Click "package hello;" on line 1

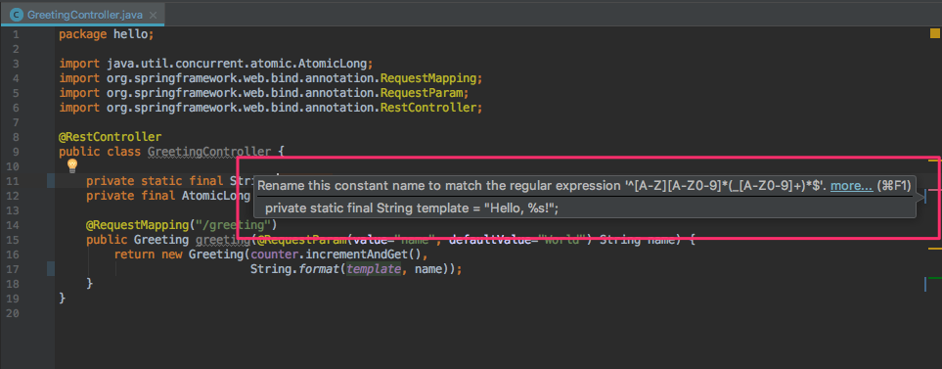coord(107,34)
